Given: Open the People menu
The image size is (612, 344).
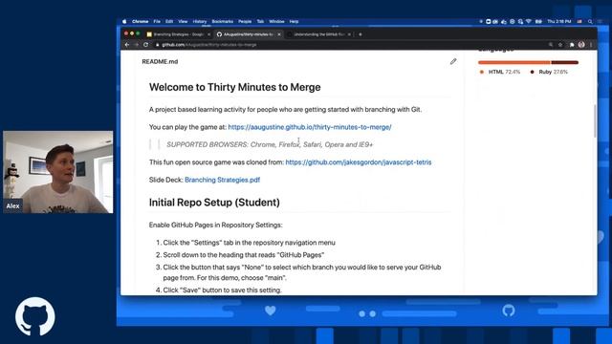Looking at the screenshot, I should [245, 21].
